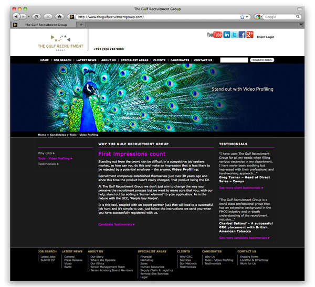
Task: Open the Why GRG sidebar link
Action: [46, 153]
